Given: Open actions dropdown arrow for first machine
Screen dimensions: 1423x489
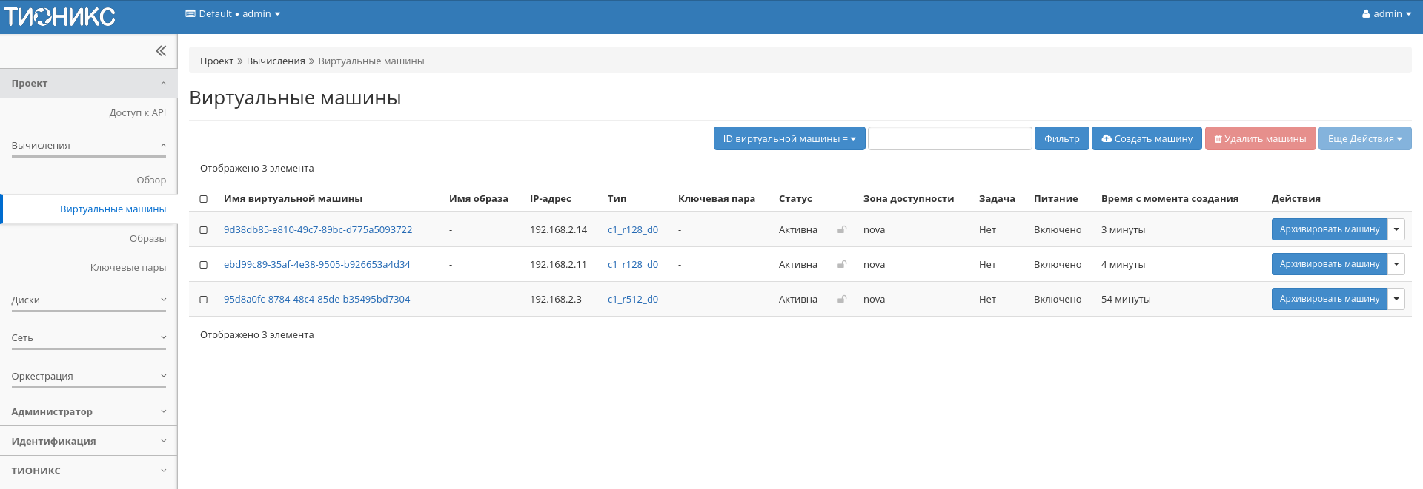Looking at the screenshot, I should point(1396,229).
